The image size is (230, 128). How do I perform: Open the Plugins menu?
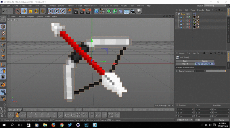pyautogui.click(x=124, y=6)
